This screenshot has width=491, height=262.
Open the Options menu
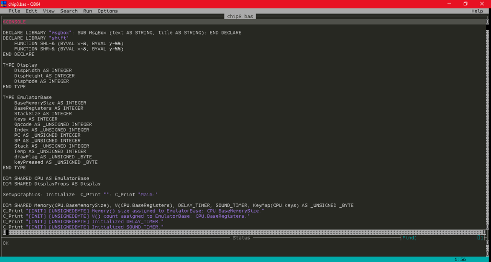107,11
